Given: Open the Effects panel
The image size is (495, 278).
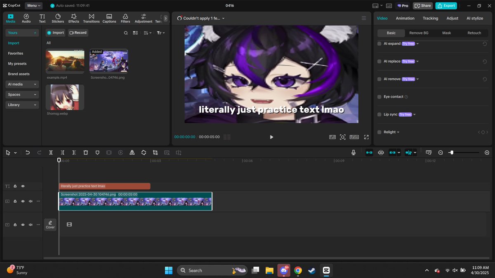Looking at the screenshot, I should tap(74, 19).
